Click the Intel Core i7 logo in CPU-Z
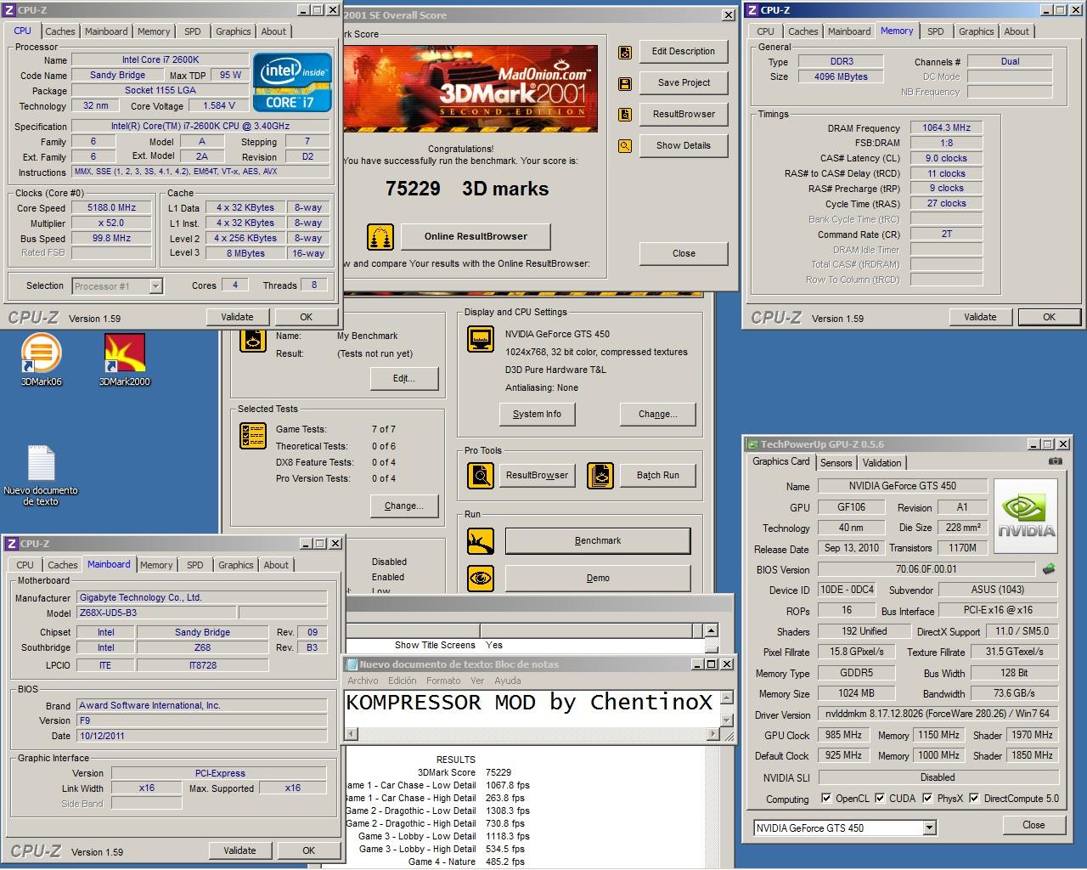Image resolution: width=1087 pixels, height=870 pixels. [293, 83]
